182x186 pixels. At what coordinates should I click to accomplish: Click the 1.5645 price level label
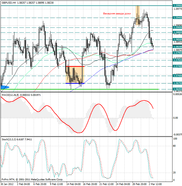177,89
